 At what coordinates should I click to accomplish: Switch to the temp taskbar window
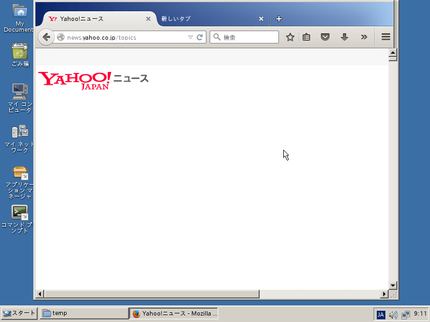pyautogui.click(x=84, y=313)
